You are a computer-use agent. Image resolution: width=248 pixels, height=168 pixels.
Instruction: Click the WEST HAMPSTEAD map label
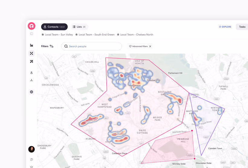[105, 106]
